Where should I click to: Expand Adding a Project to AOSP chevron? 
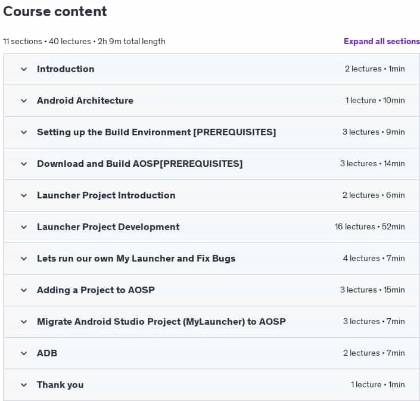(24, 290)
